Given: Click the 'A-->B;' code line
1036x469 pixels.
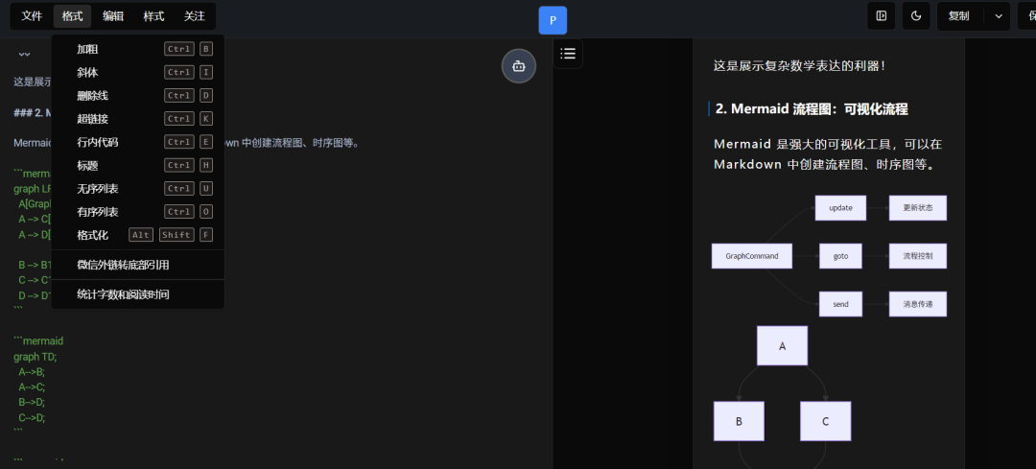Looking at the screenshot, I should click(32, 372).
